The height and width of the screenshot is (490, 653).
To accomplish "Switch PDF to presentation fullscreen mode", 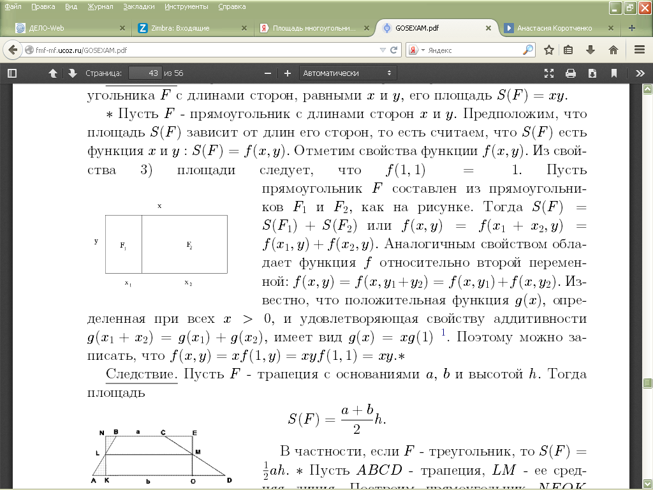I will 549,73.
